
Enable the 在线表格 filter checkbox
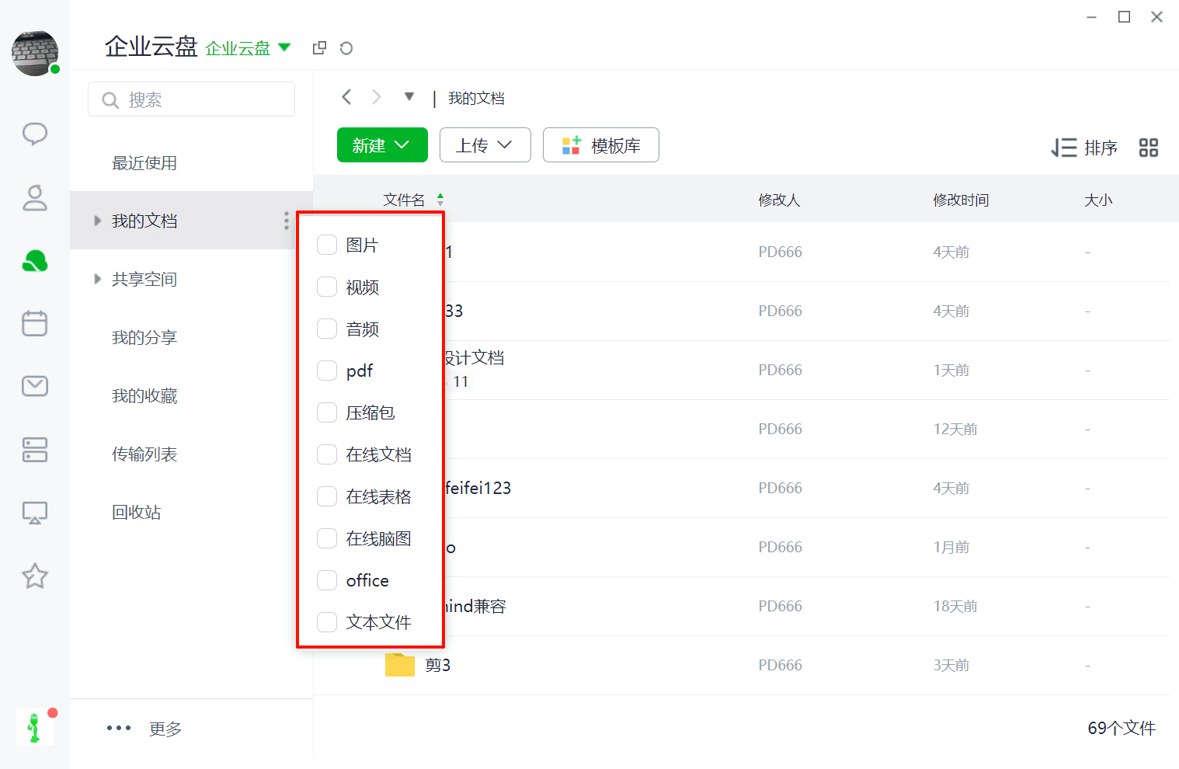coord(327,497)
